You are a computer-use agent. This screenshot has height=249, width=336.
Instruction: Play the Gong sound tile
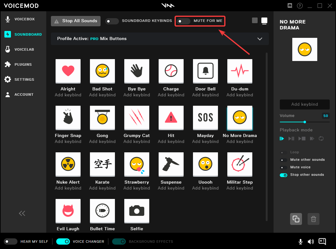tap(102, 118)
